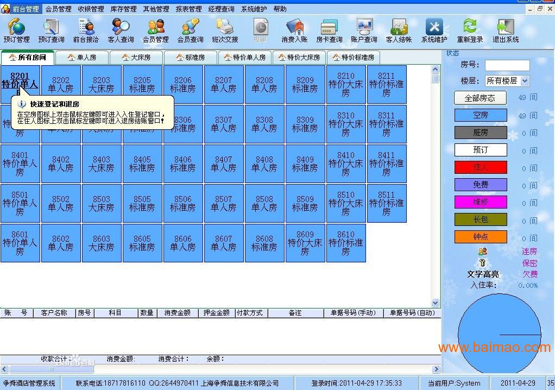Click the 全部房态 all room status button
This screenshot has height=390, width=555.
pyautogui.click(x=480, y=98)
